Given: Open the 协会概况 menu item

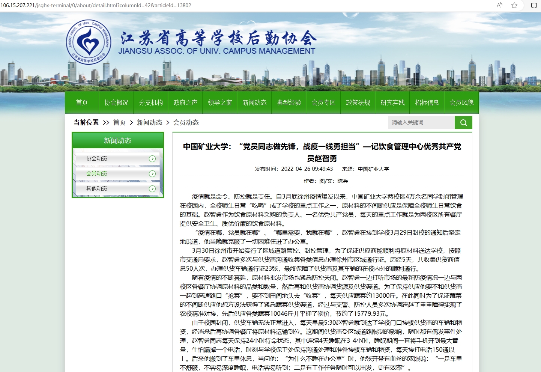Looking at the screenshot, I should click(116, 102).
